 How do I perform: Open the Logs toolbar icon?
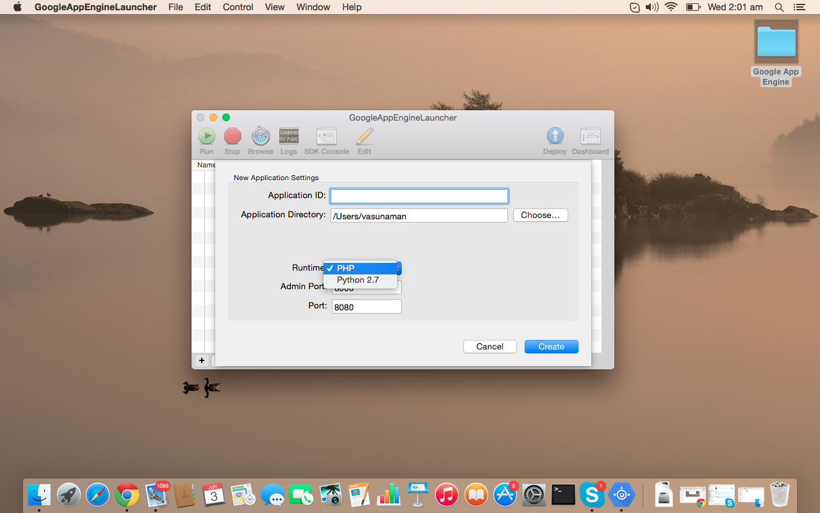coord(288,137)
